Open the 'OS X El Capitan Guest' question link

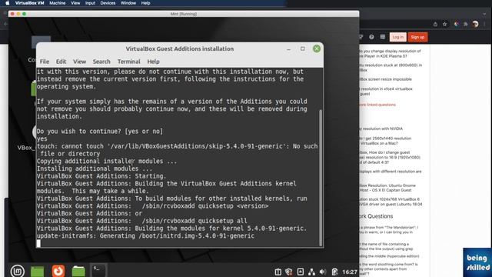pyautogui.click(x=387, y=188)
